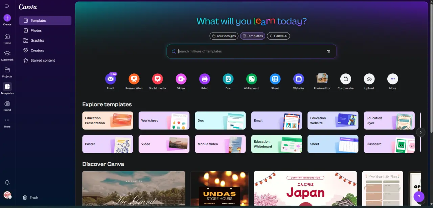Click the Custom size icon
The height and width of the screenshot is (208, 433).
[346, 79]
